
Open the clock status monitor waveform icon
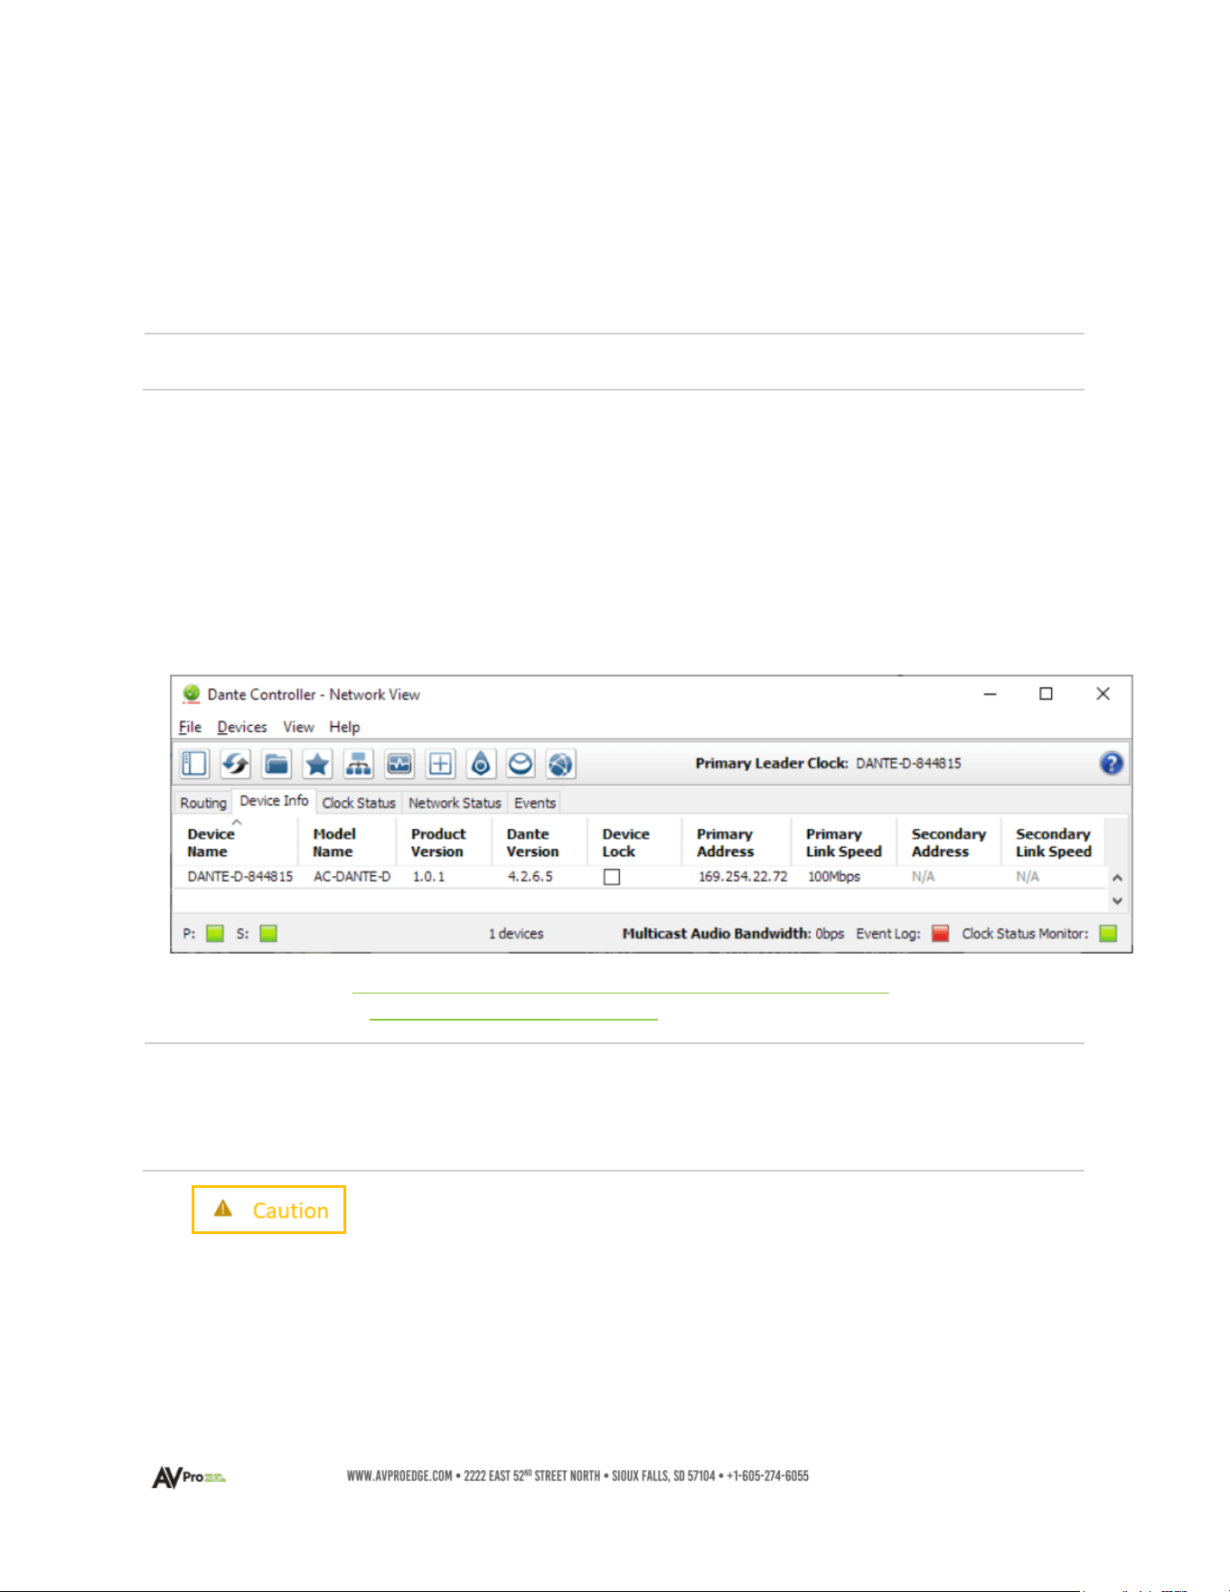click(x=399, y=764)
